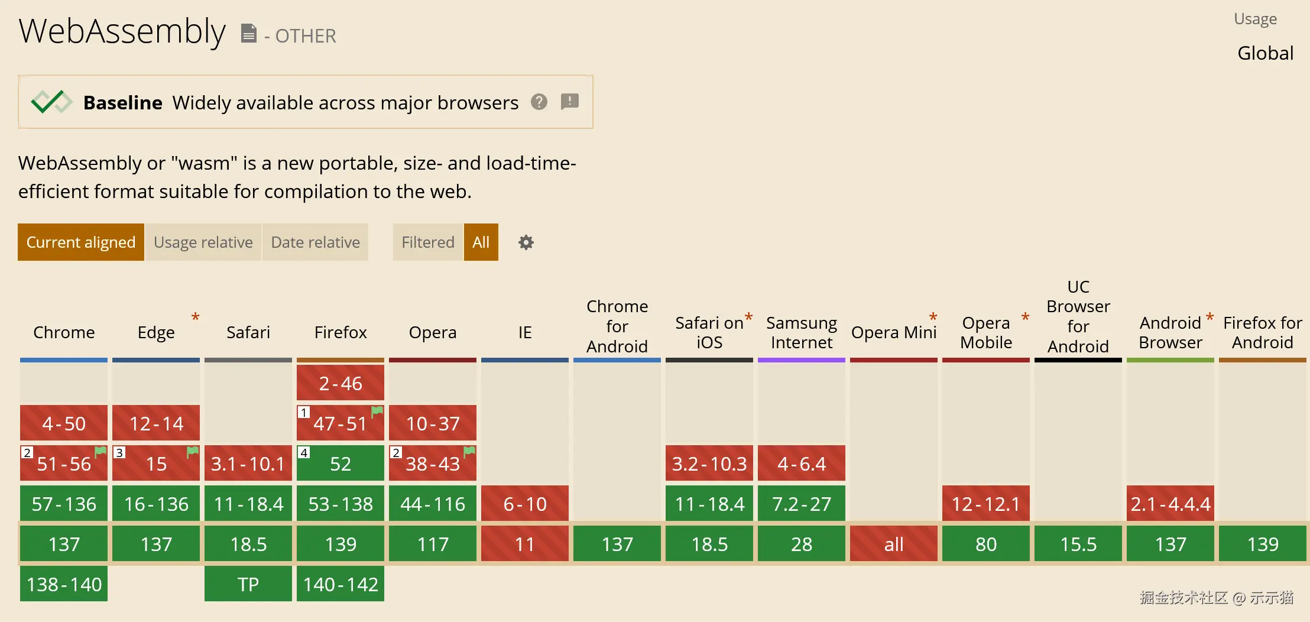This screenshot has width=1310, height=622.
Task: Click the Baseline checkmark logo
Action: click(51, 102)
